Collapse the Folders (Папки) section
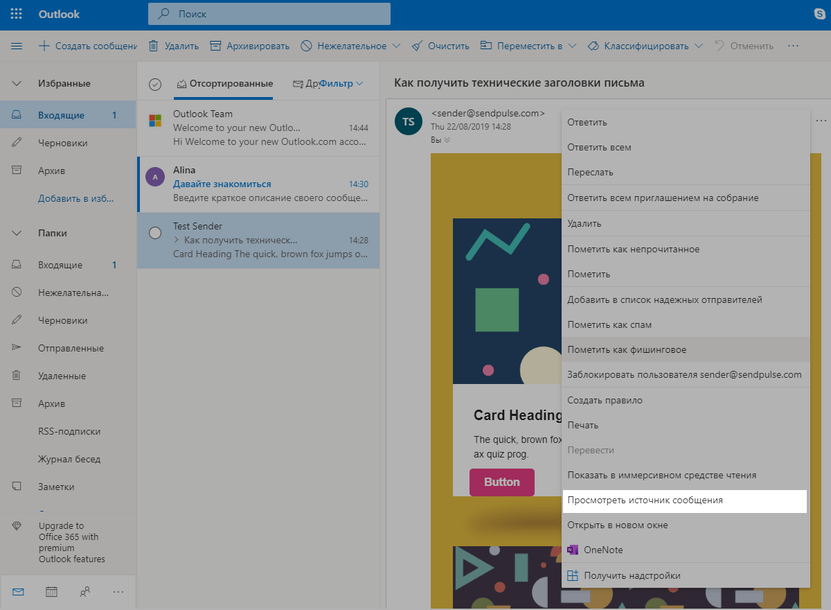831x610 pixels. [x=17, y=234]
